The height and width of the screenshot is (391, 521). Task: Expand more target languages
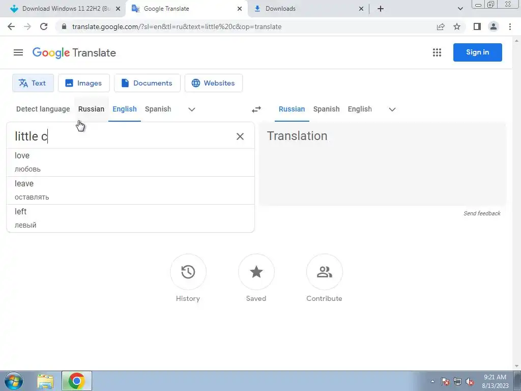coord(392,109)
